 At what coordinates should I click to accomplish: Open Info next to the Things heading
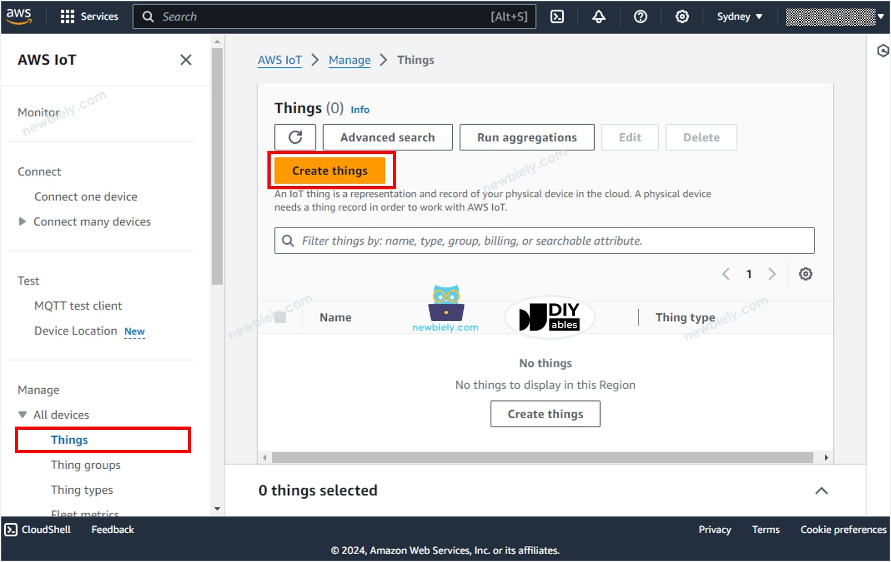359,109
